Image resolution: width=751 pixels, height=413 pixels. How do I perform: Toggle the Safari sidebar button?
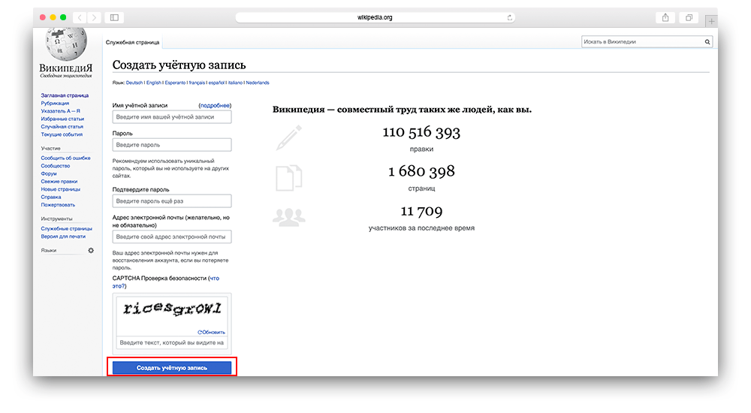coord(114,18)
